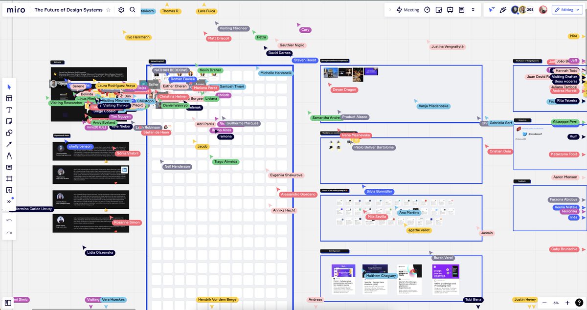
Task: Click 'Steven Roest' cursor label
Action: point(305,60)
